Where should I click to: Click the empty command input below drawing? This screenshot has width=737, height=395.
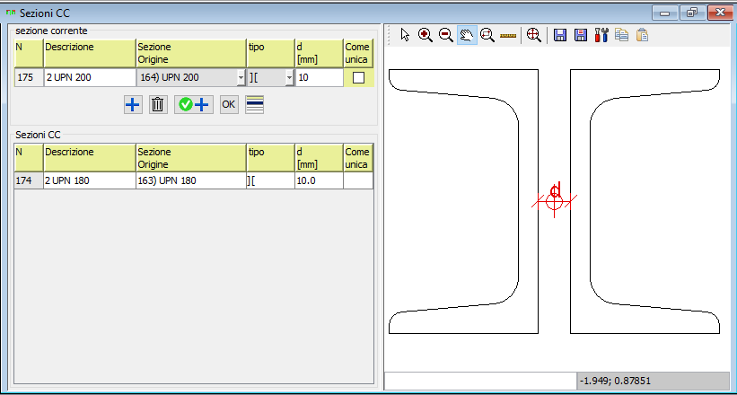[480, 381]
